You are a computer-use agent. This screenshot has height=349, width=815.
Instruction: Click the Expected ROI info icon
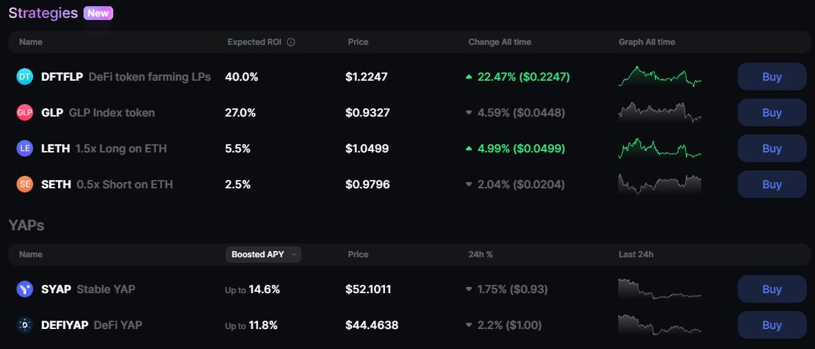tap(291, 42)
